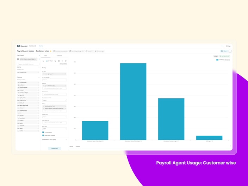The height and width of the screenshot is (186, 248).
Task: Uncheck the Truncate Metric checkbox
Action: click(43, 132)
